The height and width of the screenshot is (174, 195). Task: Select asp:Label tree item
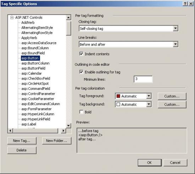coord(29,124)
